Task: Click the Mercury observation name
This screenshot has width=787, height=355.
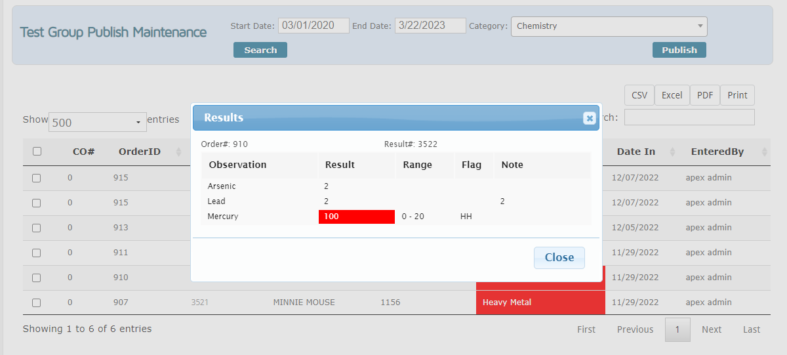Action: tap(223, 217)
